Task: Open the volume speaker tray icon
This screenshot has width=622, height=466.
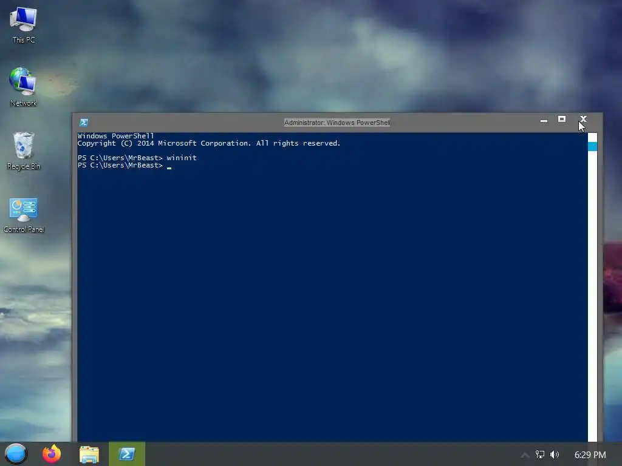Action: tap(555, 454)
